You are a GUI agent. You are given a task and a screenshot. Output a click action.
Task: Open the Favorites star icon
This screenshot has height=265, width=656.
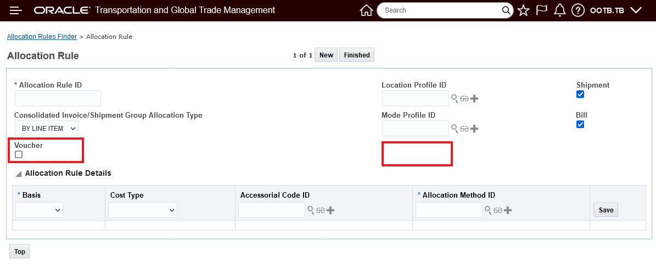[523, 10]
